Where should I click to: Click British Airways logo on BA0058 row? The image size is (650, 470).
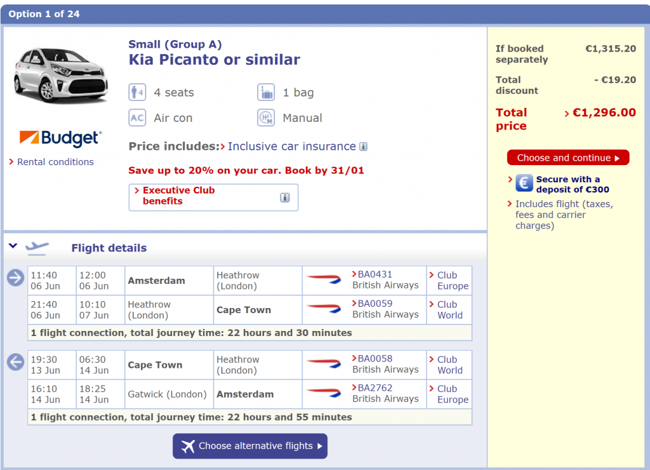point(324,364)
